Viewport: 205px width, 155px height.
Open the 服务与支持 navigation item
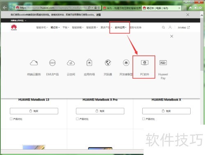tap(135, 27)
